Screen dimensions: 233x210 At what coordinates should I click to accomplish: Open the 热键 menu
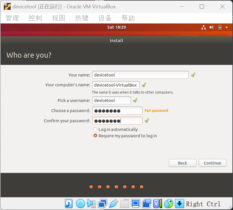point(82,18)
